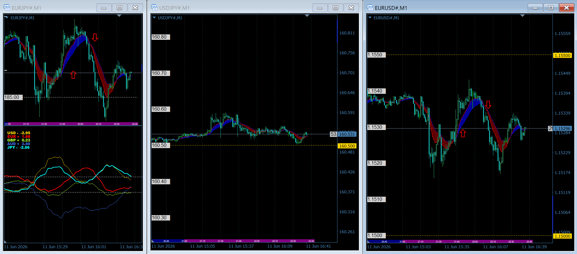Click 11 Jun 15:35 on EURUSD time axis
577x254 pixels.
click(x=457, y=247)
